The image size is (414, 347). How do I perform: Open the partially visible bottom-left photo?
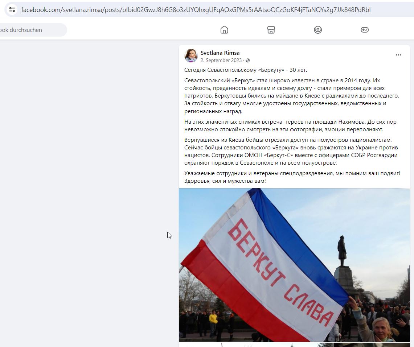pos(255,345)
